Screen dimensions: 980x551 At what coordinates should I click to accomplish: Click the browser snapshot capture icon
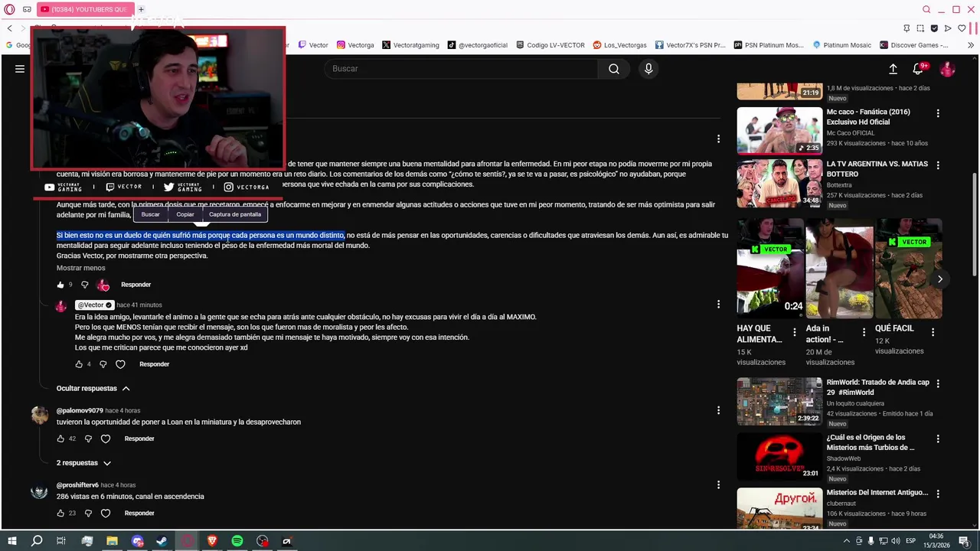pos(920,28)
